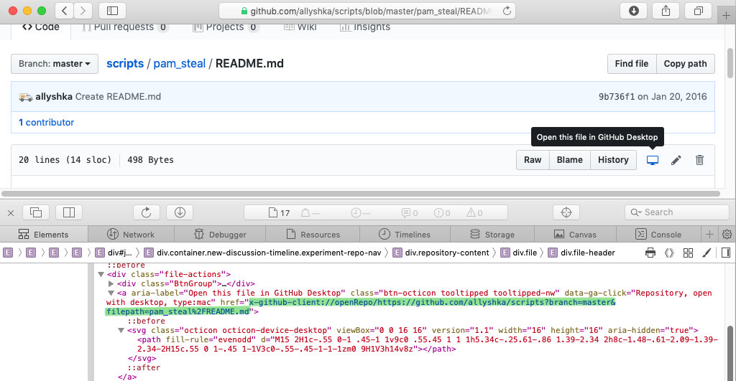Open the Branch: master dropdown

tap(55, 64)
